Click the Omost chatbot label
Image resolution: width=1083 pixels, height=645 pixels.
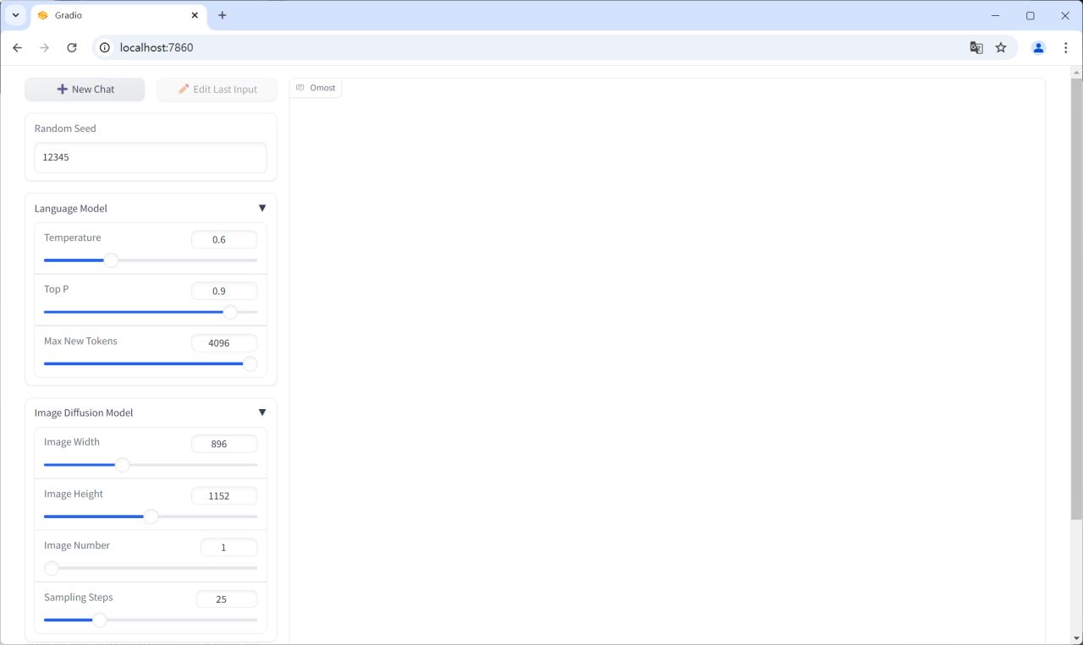(x=316, y=88)
